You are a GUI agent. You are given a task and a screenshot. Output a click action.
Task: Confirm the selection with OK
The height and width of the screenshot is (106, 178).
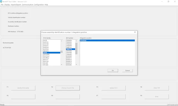tap(113, 70)
